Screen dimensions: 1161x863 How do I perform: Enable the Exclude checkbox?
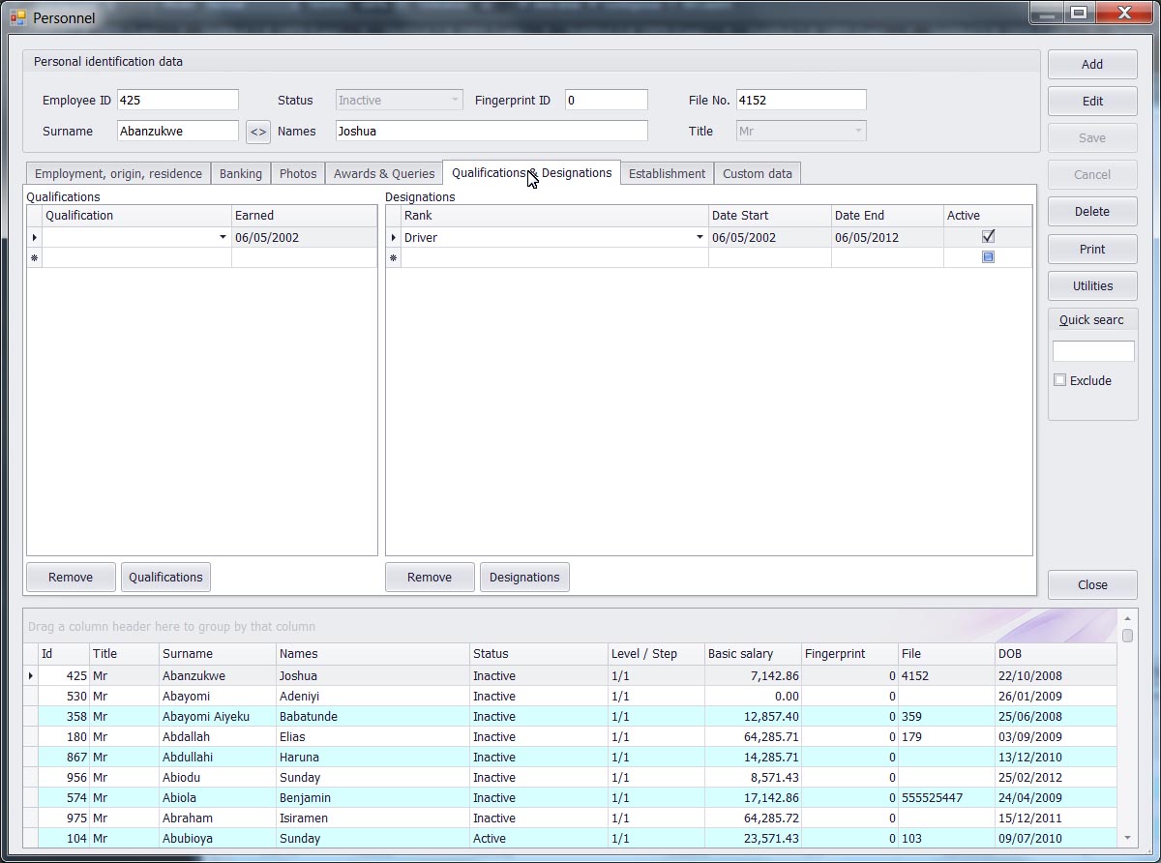(1060, 380)
